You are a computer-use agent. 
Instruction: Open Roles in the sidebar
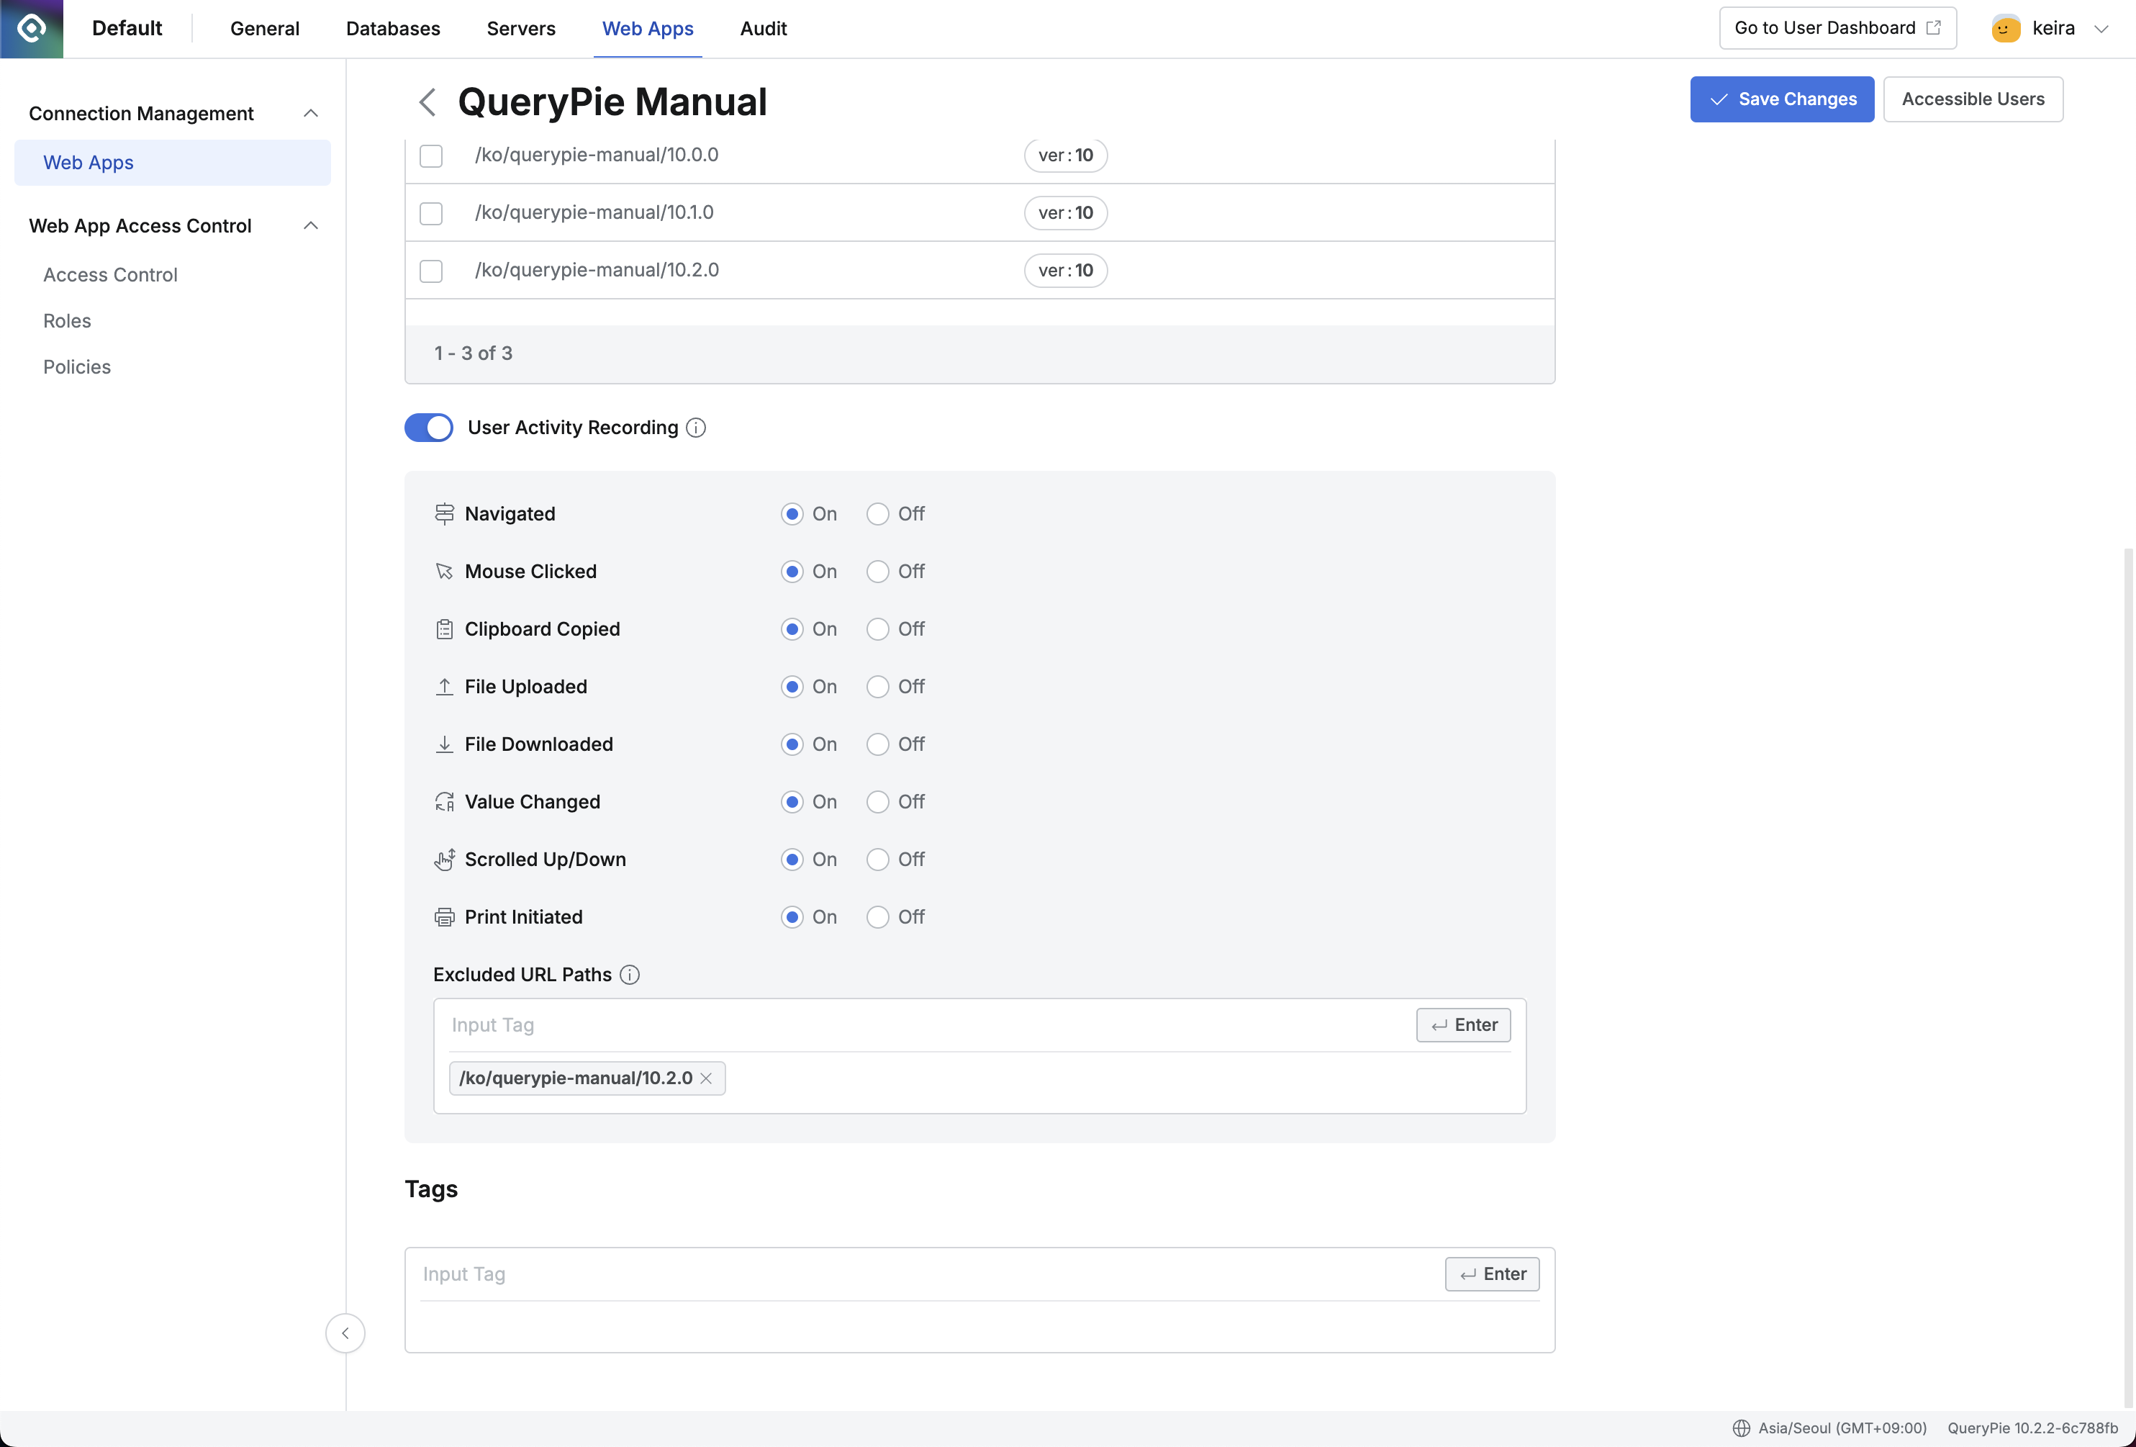click(67, 321)
